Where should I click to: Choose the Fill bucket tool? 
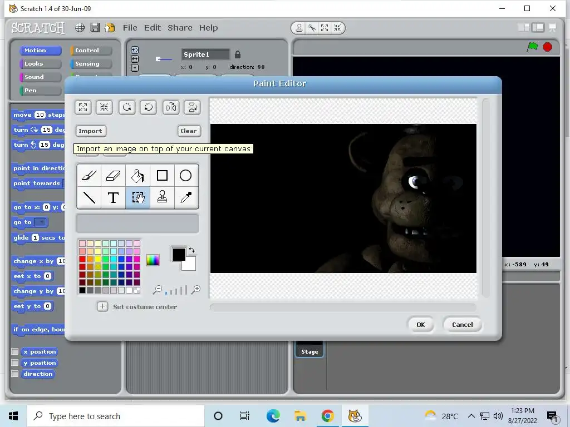click(x=137, y=176)
